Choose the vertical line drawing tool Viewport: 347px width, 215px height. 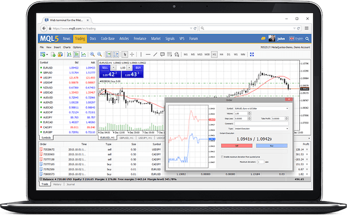point(141,55)
